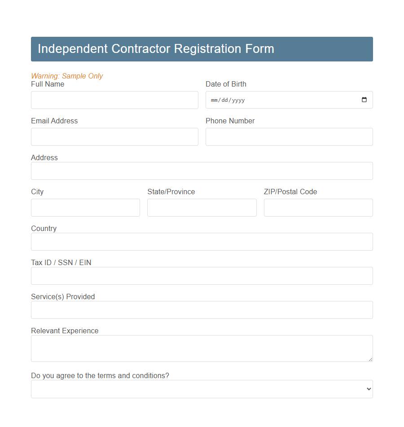Screen dimensions: 404x427
Task: Select the Service(s) Provided input
Action: click(x=202, y=310)
